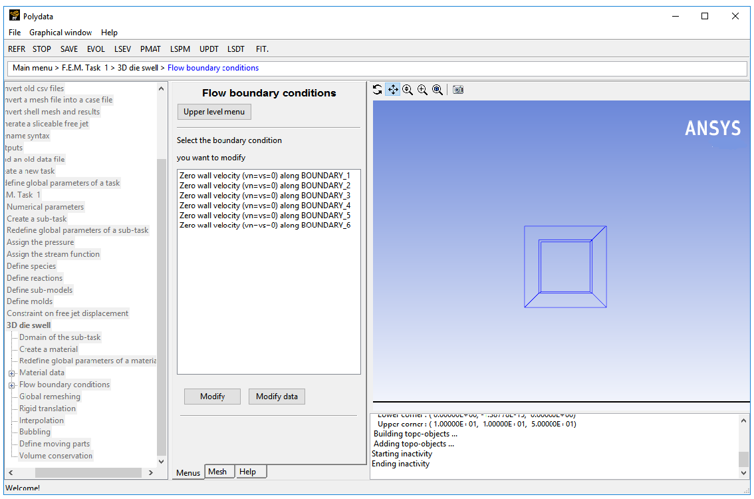Click the UPDT toolbar button
The image size is (754, 499).
coord(209,49)
